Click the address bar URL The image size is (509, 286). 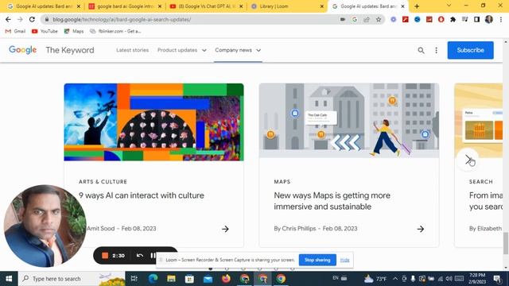pyautogui.click(x=122, y=19)
